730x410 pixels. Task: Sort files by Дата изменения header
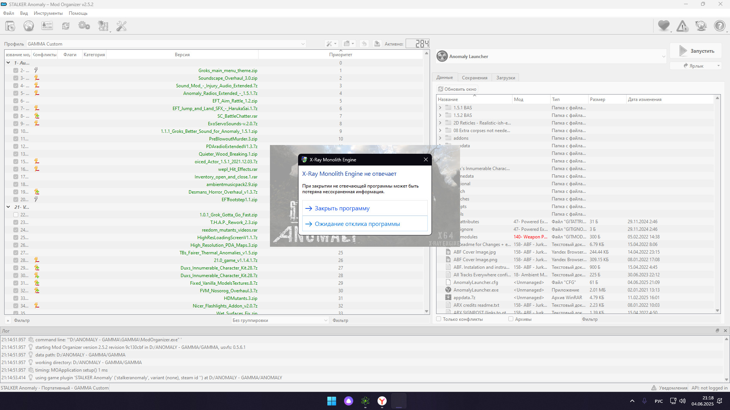point(670,99)
